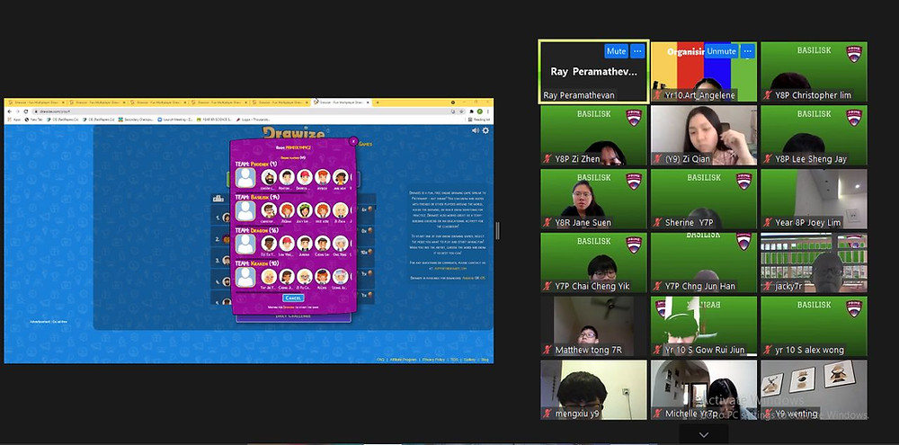Toggle Drawize sound speaker icon
Viewport: 899px width, 445px height.
point(475,130)
